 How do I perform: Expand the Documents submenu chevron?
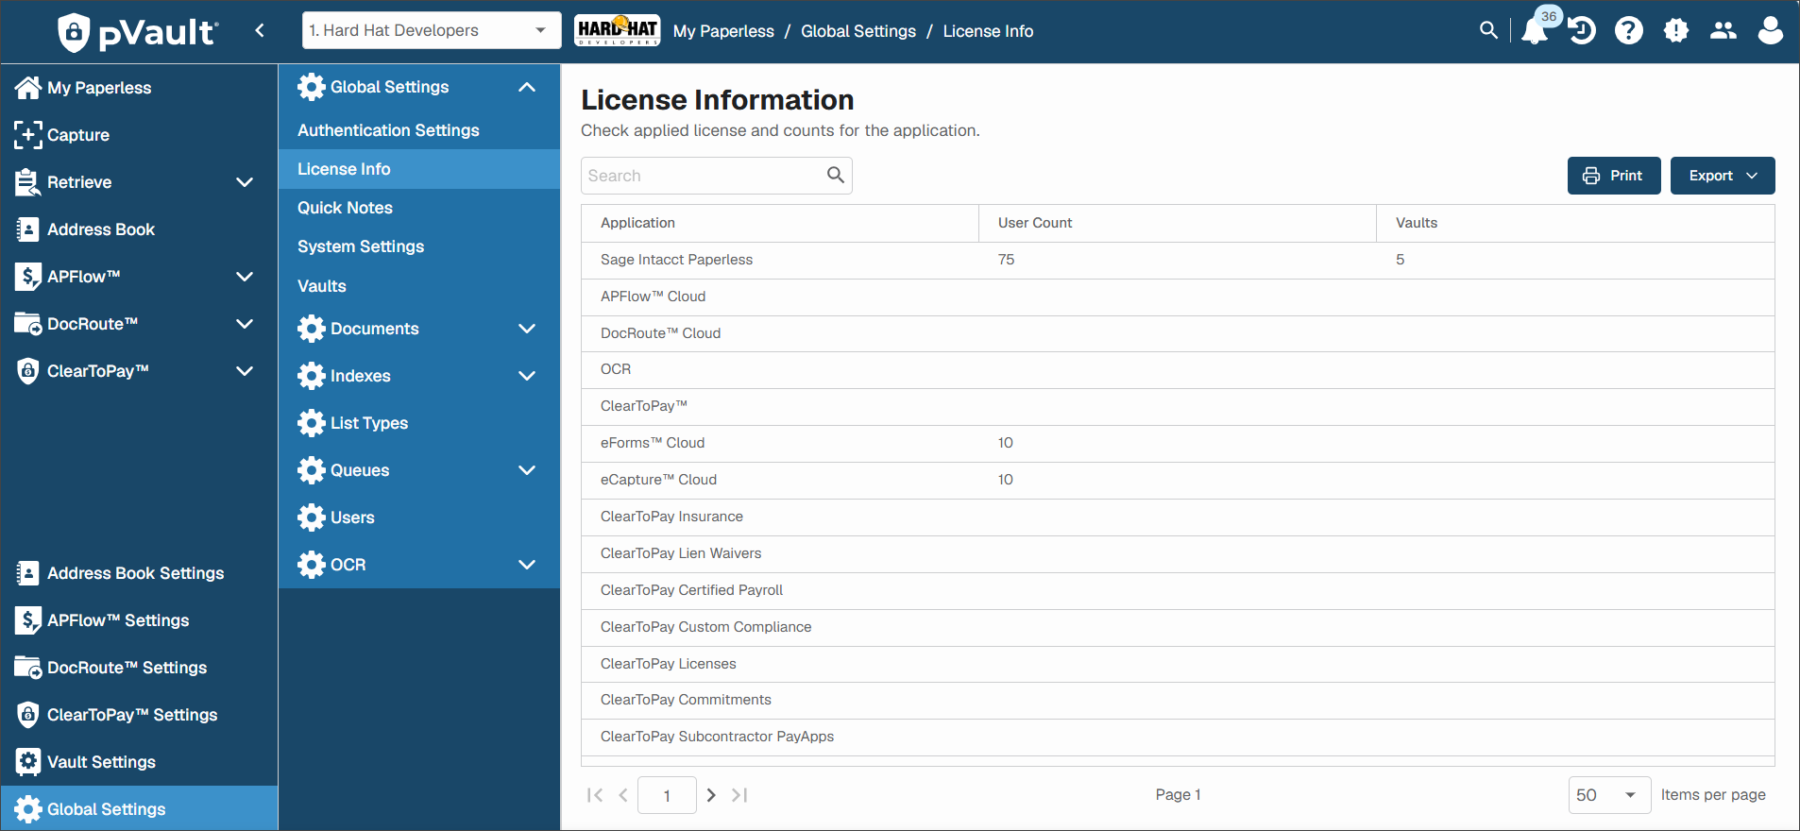(527, 329)
